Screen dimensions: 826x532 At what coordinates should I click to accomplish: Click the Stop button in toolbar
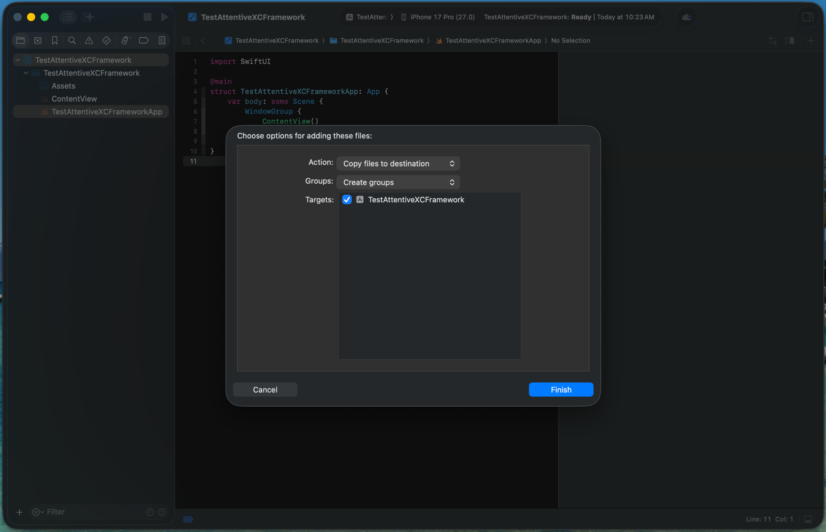(148, 17)
